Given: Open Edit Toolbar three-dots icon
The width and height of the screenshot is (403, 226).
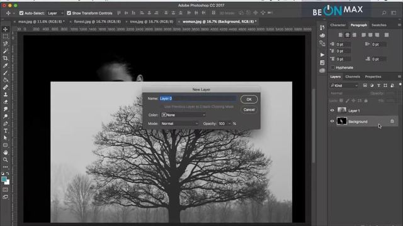Looking at the screenshot, I should (x=6, y=167).
